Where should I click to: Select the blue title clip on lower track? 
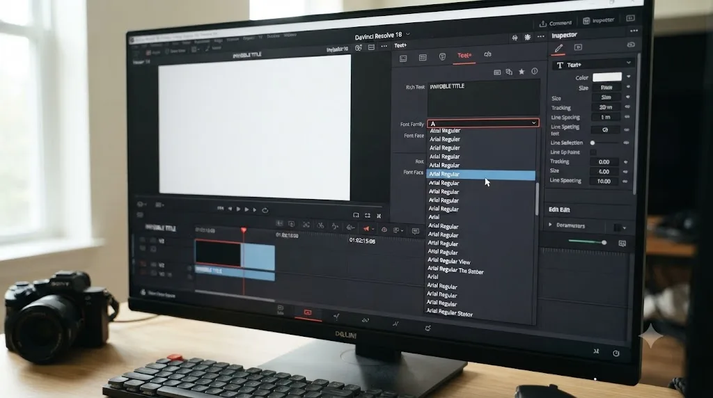click(x=235, y=273)
